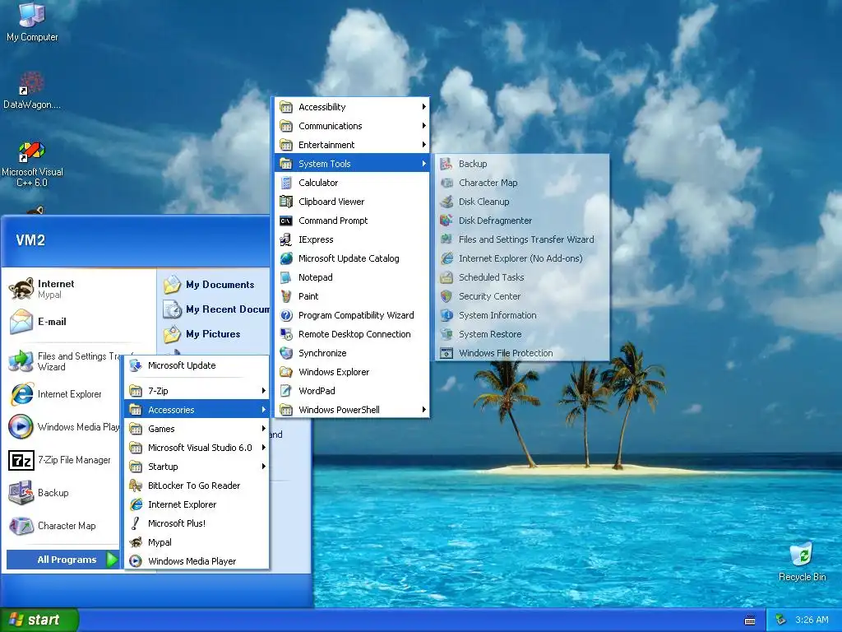The height and width of the screenshot is (632, 842).
Task: Open Microsoft Update in All Programs
Action: point(197,365)
